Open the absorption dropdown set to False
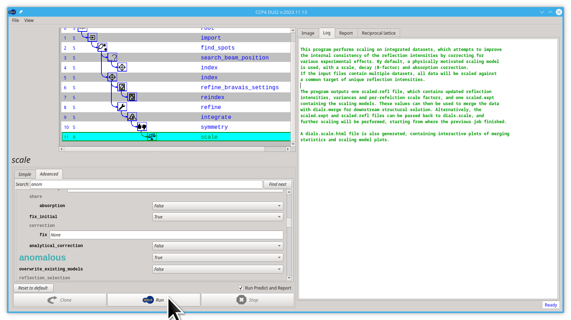The image size is (571, 320). point(218,206)
